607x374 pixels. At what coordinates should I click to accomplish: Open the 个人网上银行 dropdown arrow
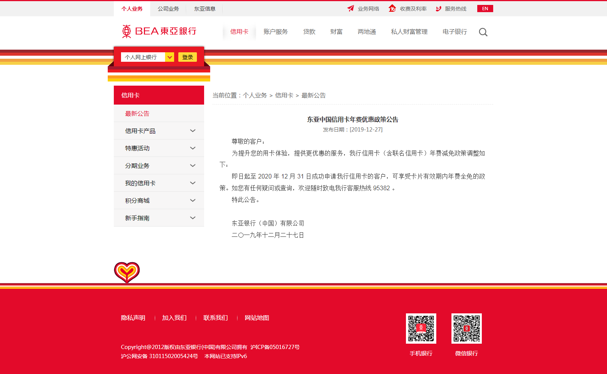coord(170,57)
